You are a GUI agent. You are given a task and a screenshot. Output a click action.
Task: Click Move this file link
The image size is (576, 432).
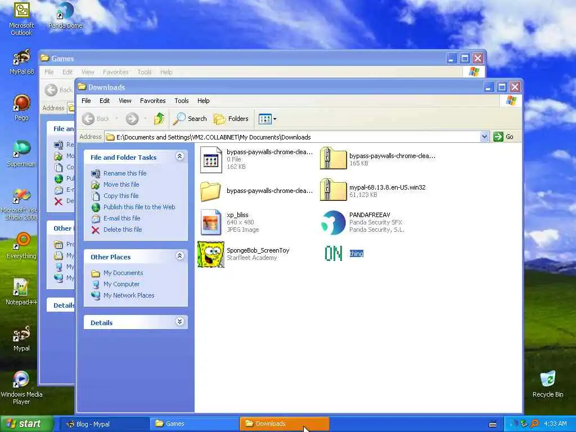coord(121,184)
